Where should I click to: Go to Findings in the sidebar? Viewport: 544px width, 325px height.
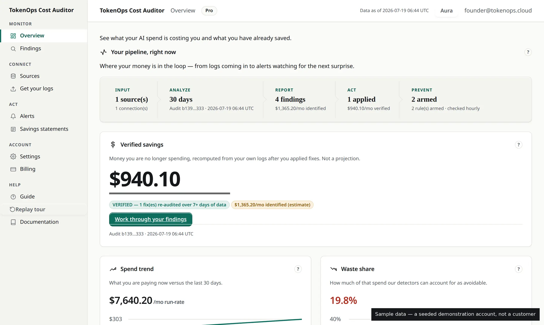click(x=44, y=48)
